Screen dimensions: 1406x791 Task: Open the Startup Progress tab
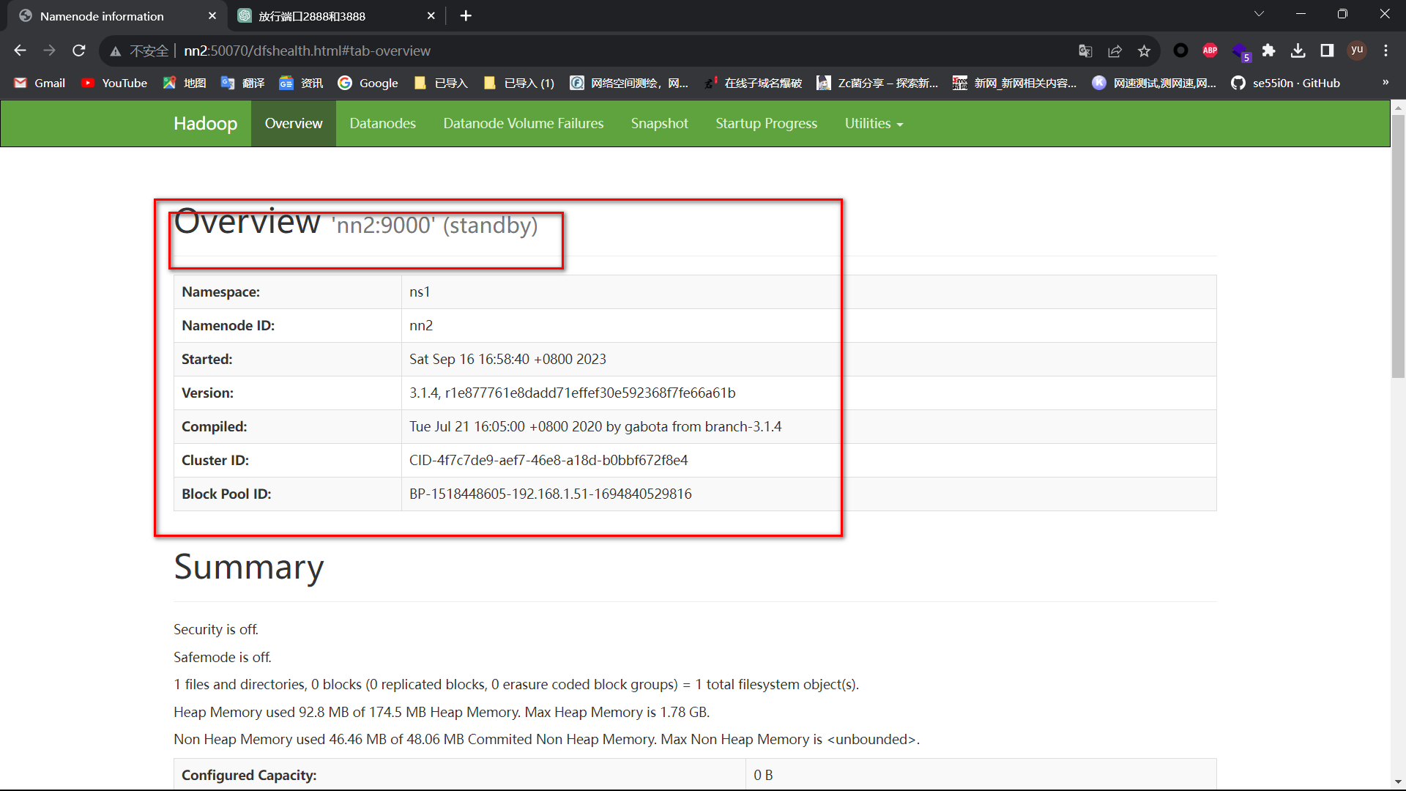coord(766,123)
